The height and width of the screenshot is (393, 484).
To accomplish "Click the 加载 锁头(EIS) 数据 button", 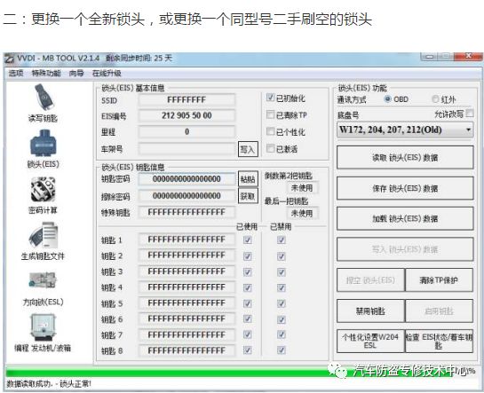I will click(x=405, y=218).
